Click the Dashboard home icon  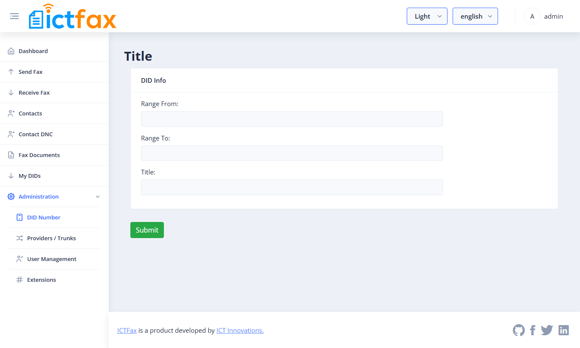tap(11, 51)
